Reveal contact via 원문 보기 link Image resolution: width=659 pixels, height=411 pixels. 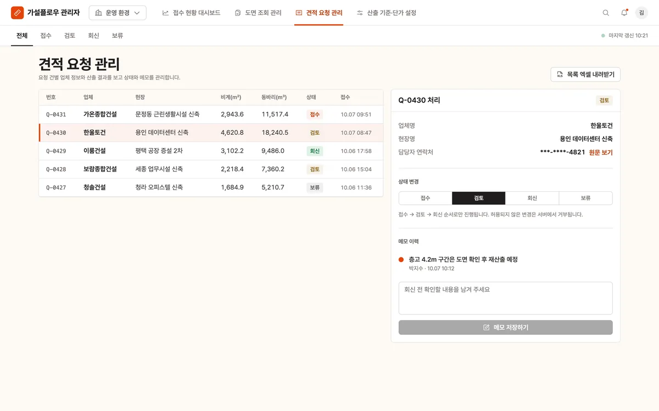[601, 152]
